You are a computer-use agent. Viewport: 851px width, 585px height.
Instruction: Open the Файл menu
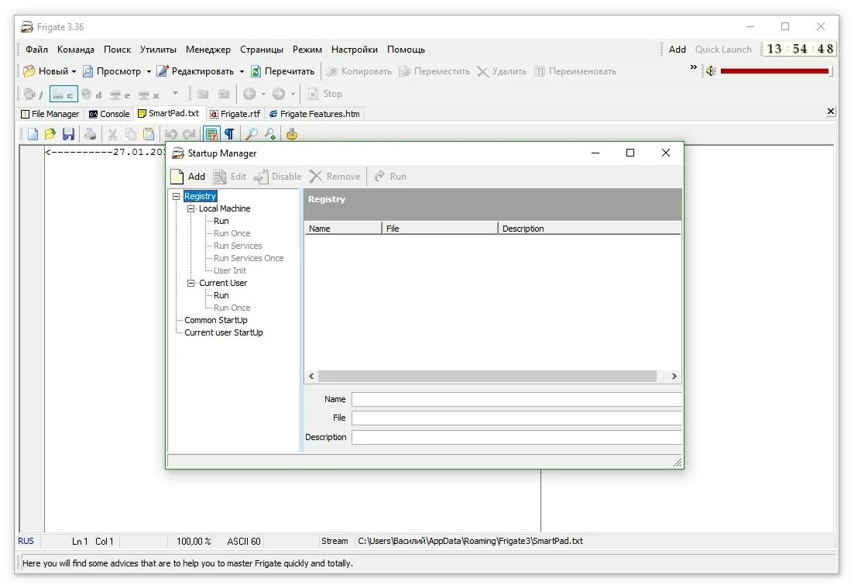36,50
